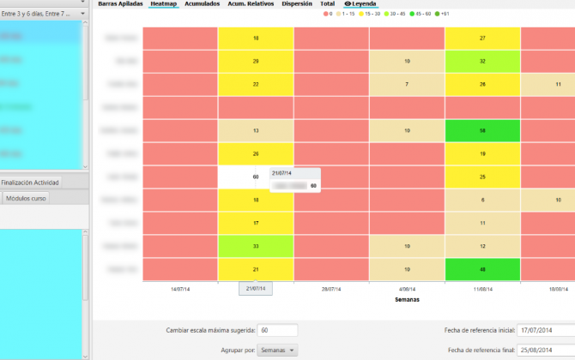This screenshot has height=360, width=575.
Task: Click the lower list scrollbar up arrow
Action: pyautogui.click(x=85, y=231)
